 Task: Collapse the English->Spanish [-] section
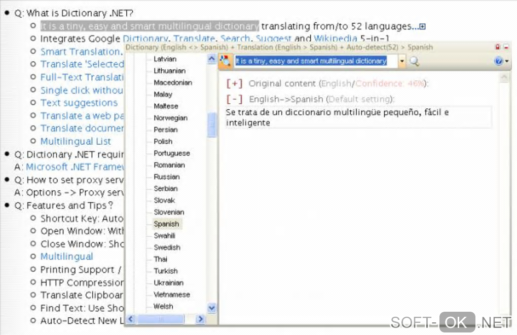click(x=235, y=99)
